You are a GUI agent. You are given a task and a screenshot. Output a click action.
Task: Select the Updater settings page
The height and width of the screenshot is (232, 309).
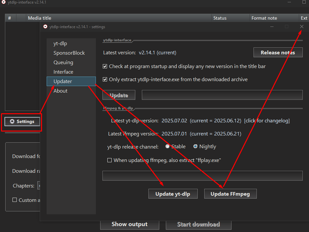(x=71, y=81)
